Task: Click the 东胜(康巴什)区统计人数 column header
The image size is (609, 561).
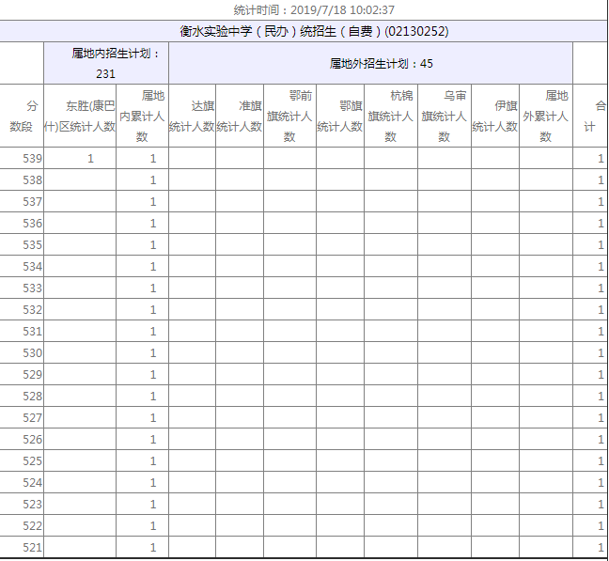Action: click(80, 117)
